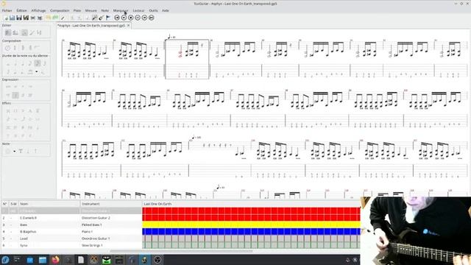The height and width of the screenshot is (265, 471).
Task: Select eighth note duration
Action: [x=29, y=63]
